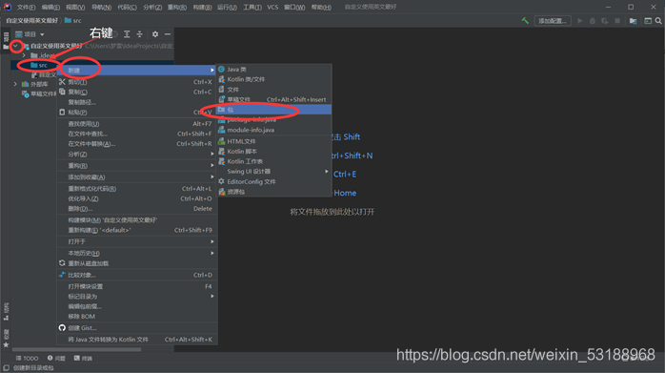Choose 草稿文件 scratch file in New submenu

coord(274,99)
